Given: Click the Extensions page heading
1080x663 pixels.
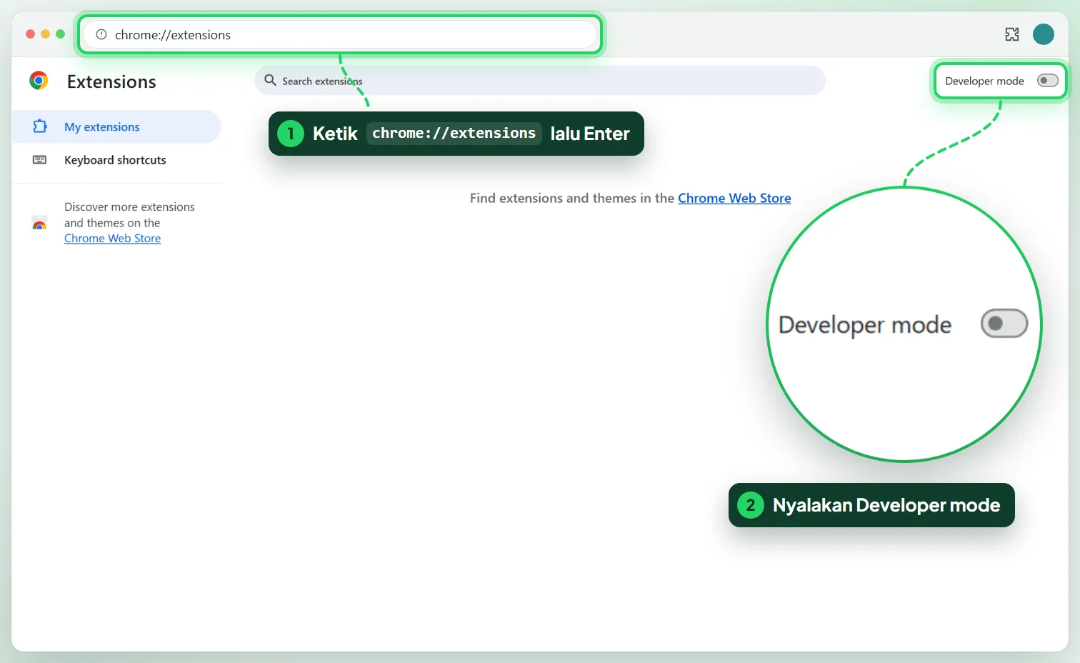Looking at the screenshot, I should point(111,81).
